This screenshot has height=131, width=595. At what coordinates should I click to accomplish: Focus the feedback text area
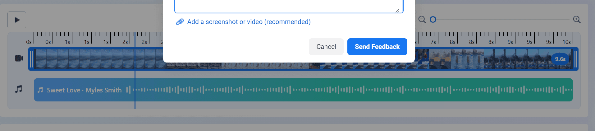point(289,6)
